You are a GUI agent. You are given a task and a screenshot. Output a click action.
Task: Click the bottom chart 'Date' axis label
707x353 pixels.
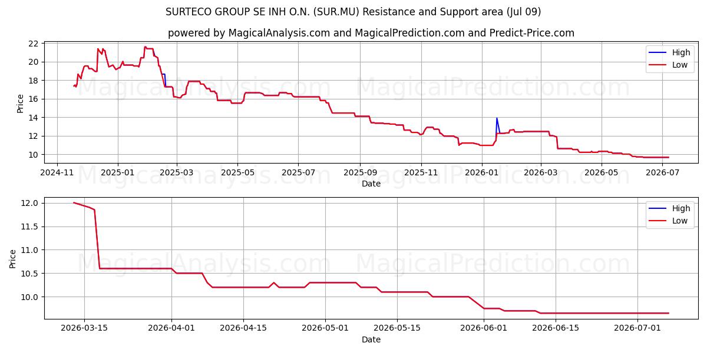[x=371, y=339]
